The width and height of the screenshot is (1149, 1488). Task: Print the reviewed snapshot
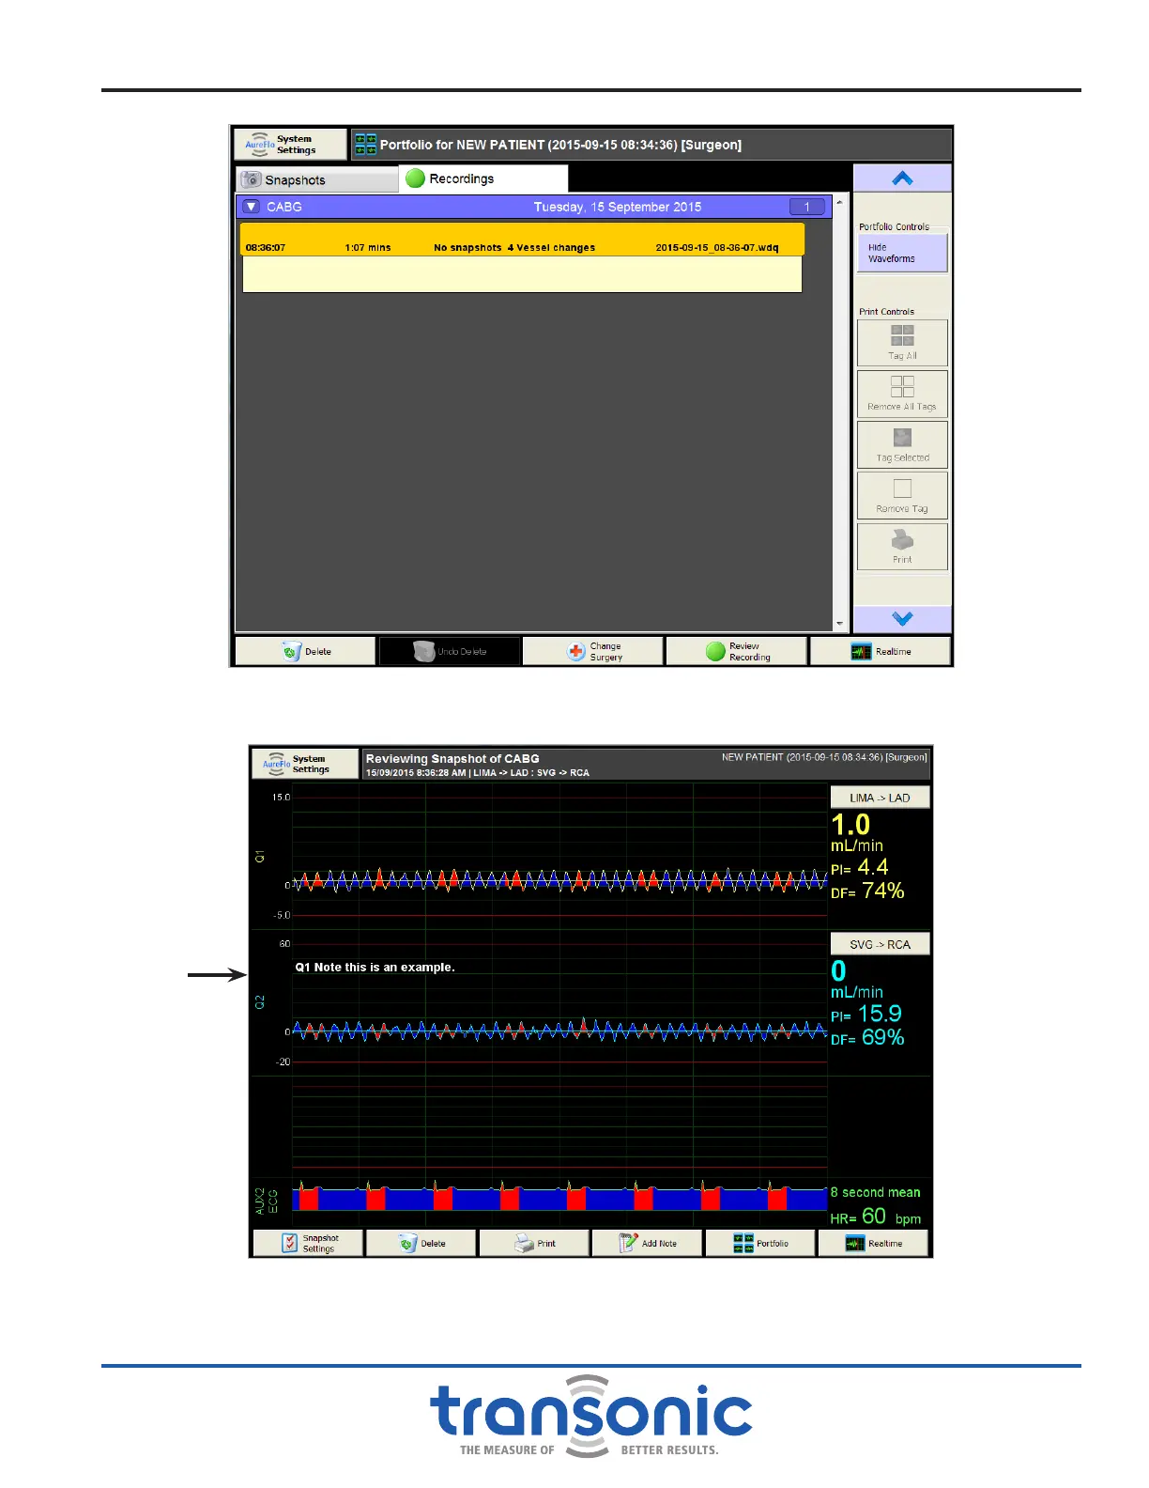(x=534, y=1243)
